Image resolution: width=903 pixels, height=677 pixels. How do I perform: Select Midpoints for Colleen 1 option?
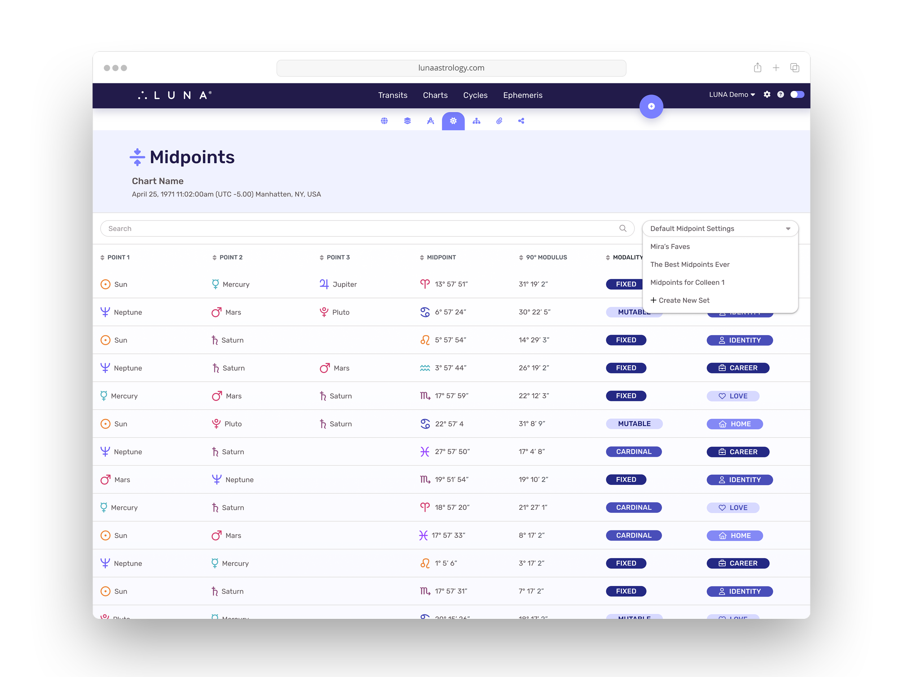[687, 282]
